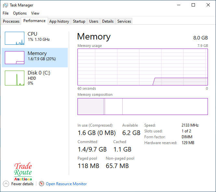The height and width of the screenshot is (192, 216).
Task: Switch to the Startup tab
Action: coord(79,21)
